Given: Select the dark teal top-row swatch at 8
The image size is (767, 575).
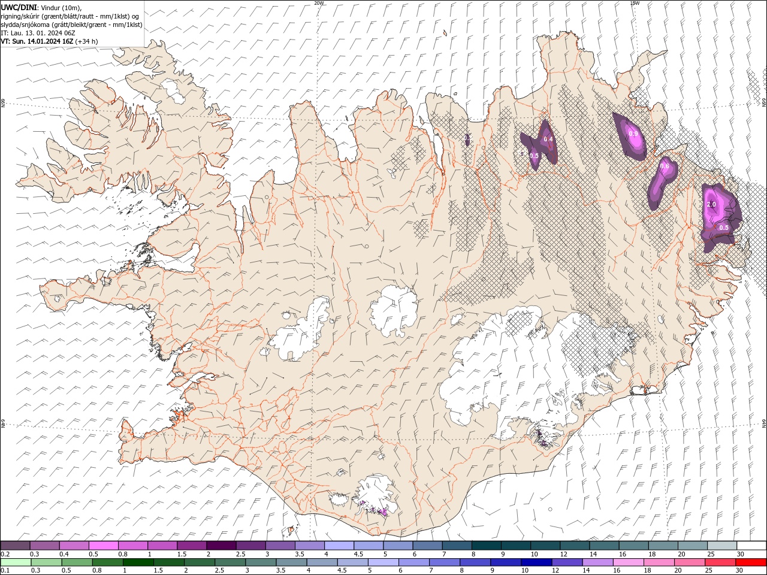Looking at the screenshot, I should point(486,546).
